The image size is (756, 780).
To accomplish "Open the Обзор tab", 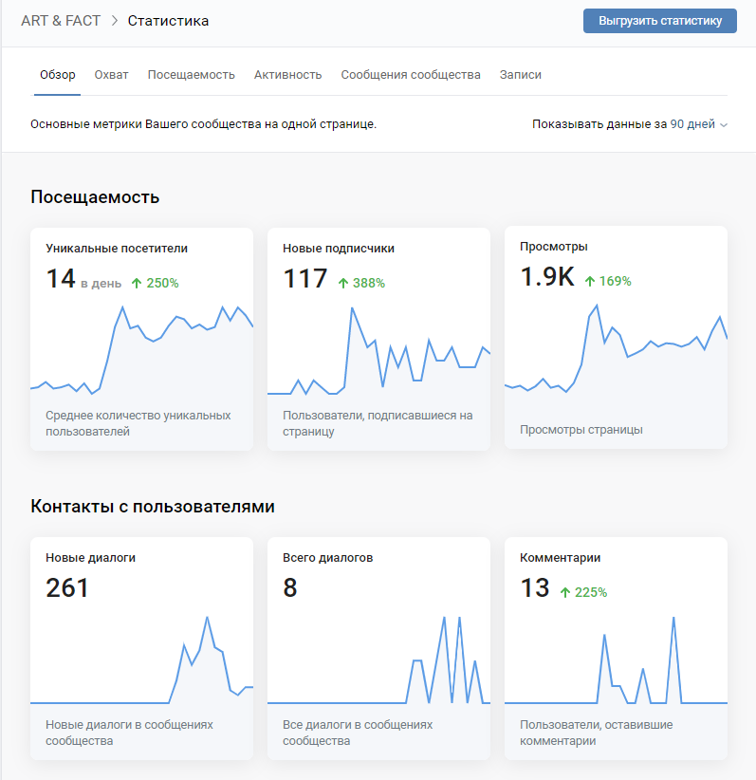I will tap(57, 75).
